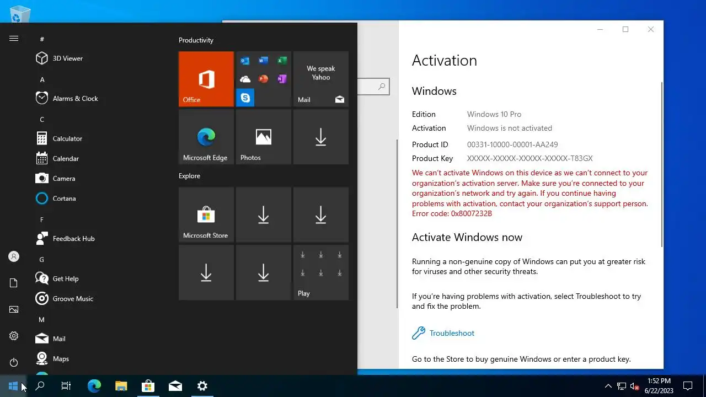Image resolution: width=706 pixels, height=397 pixels.
Task: Click the 'C' app list header
Action: (42, 119)
